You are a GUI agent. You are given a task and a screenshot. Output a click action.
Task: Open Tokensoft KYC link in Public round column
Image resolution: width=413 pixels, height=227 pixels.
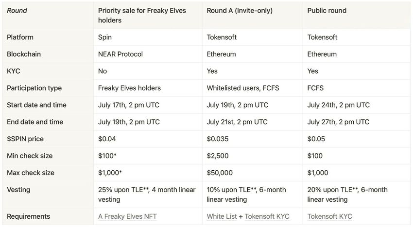point(329,216)
